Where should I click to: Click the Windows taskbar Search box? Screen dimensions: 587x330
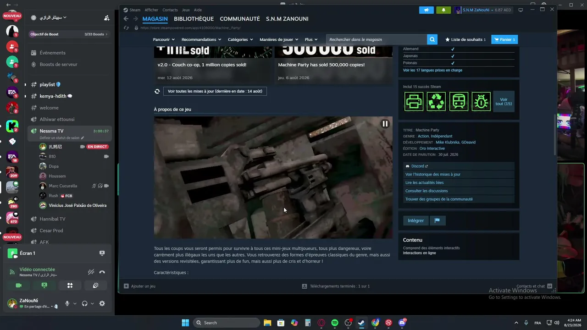(x=227, y=323)
